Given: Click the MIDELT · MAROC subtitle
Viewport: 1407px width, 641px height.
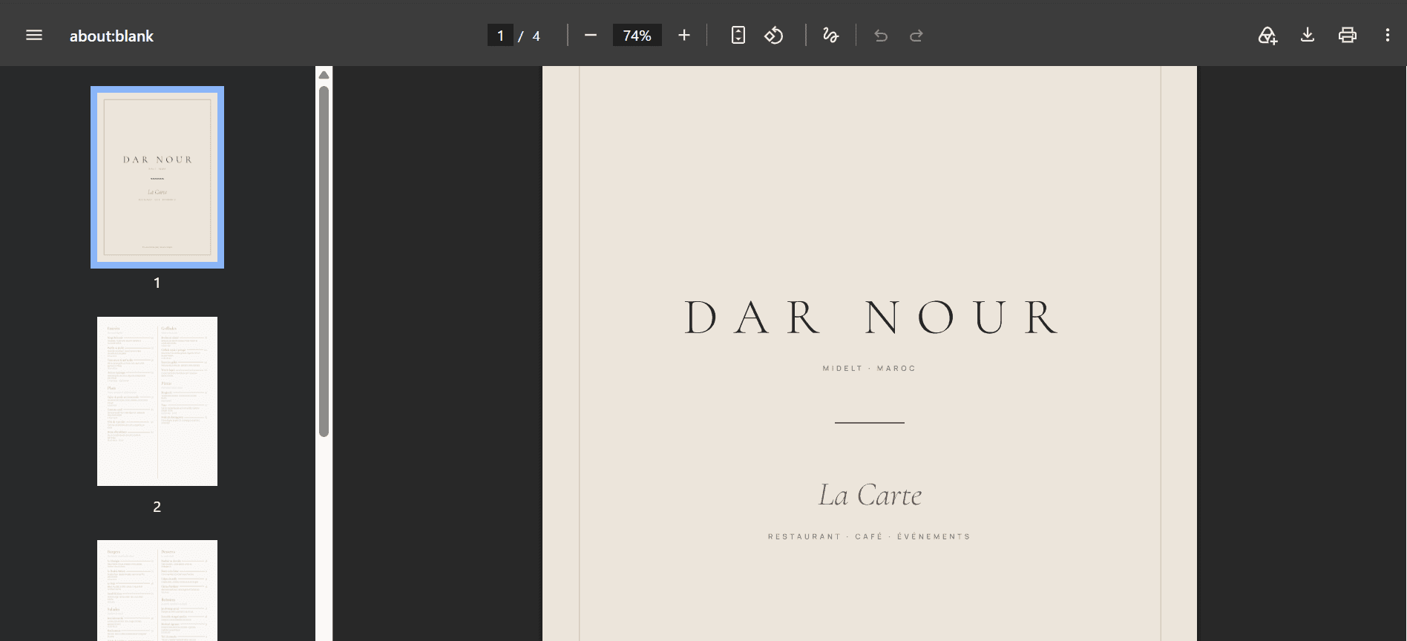Looking at the screenshot, I should [x=869, y=369].
